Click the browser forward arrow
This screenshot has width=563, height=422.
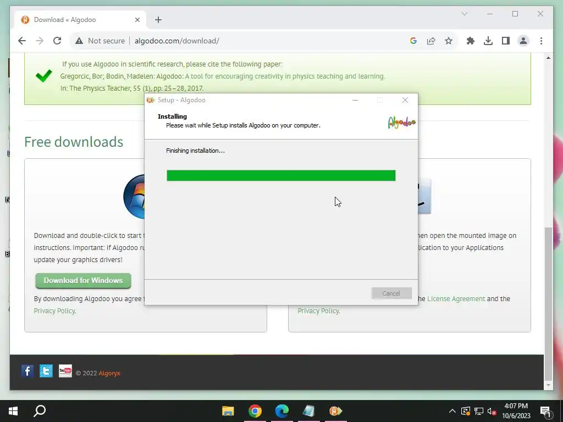40,41
